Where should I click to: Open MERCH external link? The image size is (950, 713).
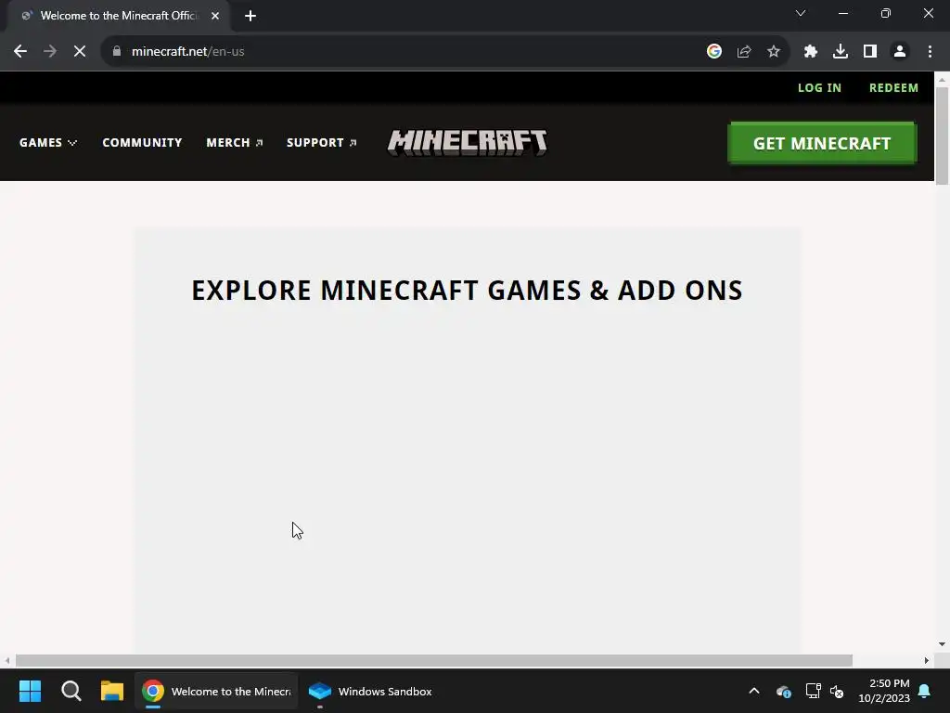234,142
